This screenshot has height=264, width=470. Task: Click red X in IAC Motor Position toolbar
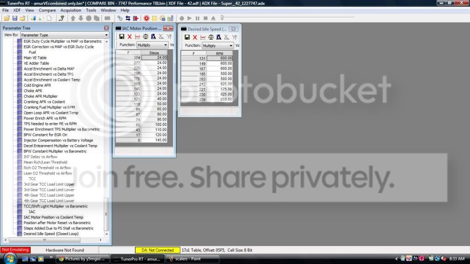coord(130,37)
